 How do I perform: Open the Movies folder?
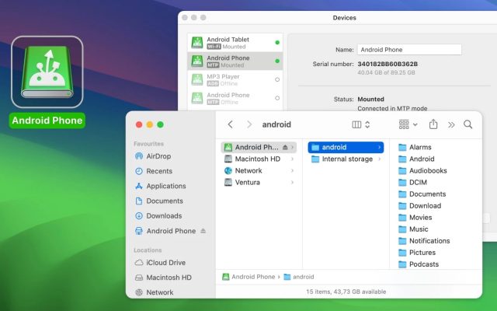[415, 218]
